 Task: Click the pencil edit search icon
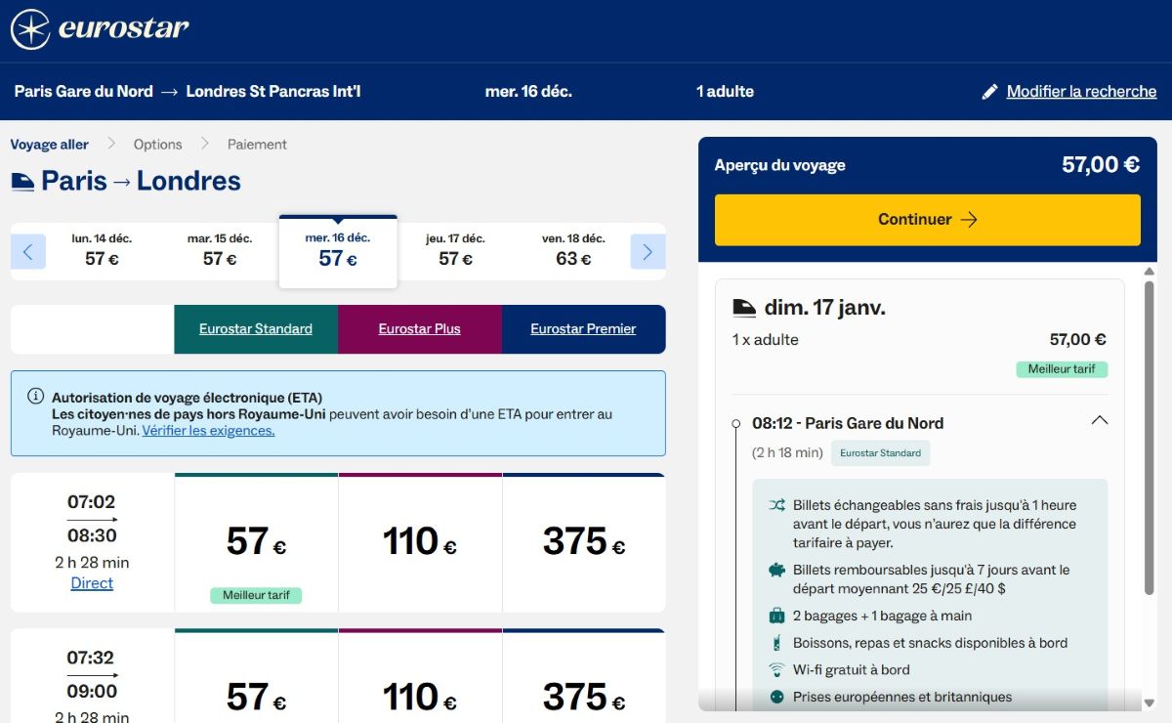click(989, 92)
